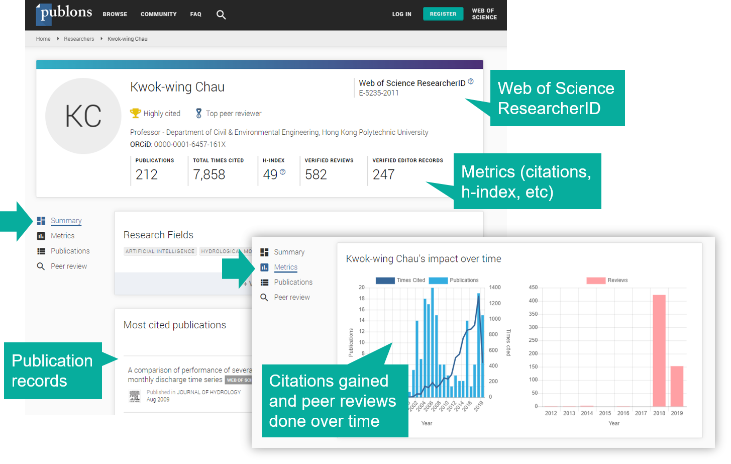Click the Register button
The height and width of the screenshot is (464, 731).
[x=443, y=14]
